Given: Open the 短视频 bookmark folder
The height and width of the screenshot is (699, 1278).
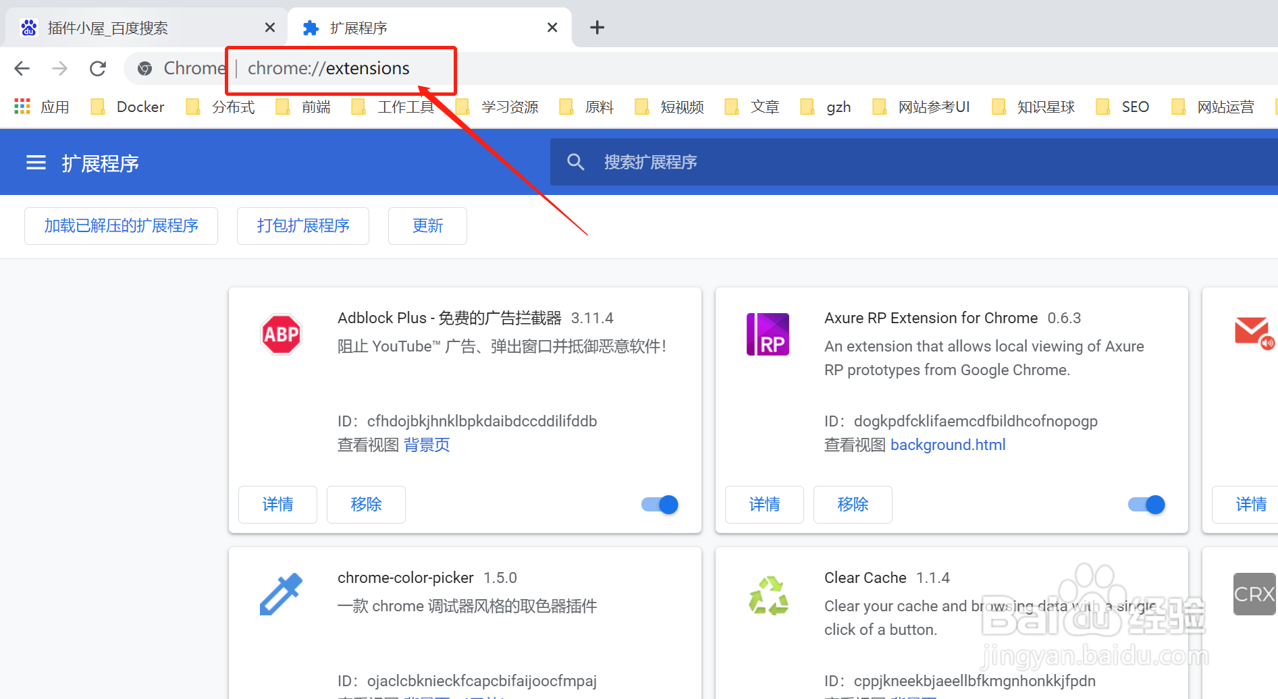Looking at the screenshot, I should [670, 107].
